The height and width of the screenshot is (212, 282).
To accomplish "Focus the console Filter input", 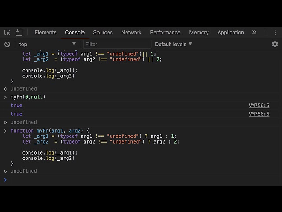I will (117, 44).
